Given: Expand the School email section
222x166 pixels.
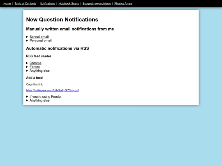Looking at the screenshot, I should [39, 37].
